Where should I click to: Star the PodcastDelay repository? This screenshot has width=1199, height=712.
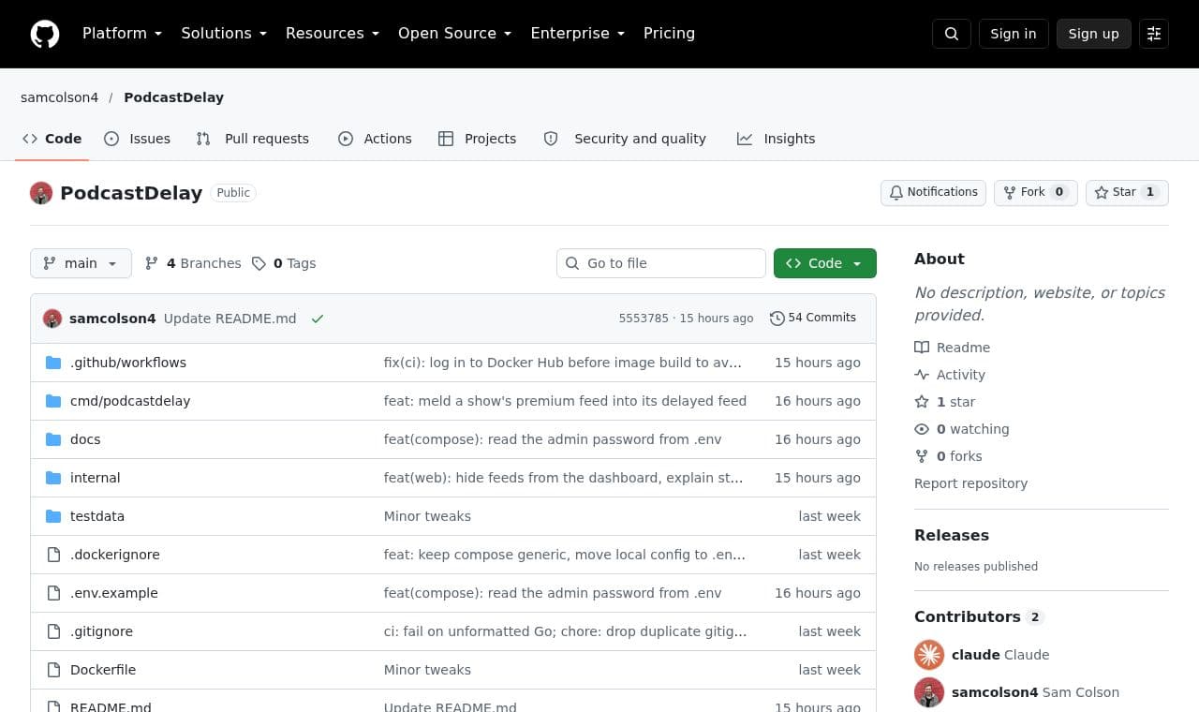1127,192
